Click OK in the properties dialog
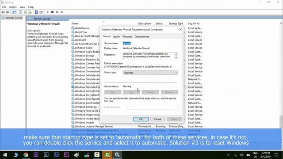283x159 pixels. click(x=141, y=119)
